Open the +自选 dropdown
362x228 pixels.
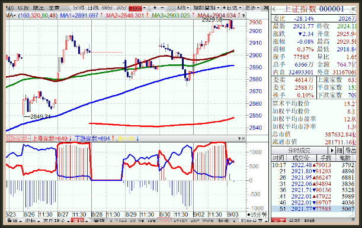[x=232, y=8]
